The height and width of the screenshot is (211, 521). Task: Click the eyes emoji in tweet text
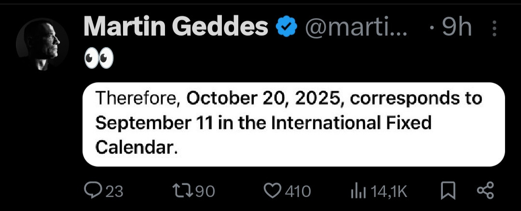(98, 59)
